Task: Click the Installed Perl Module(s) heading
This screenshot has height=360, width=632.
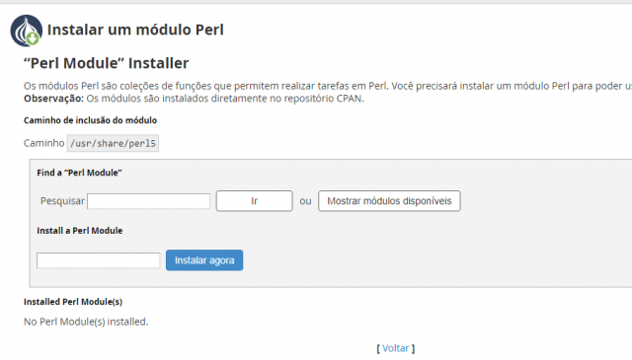Action: [x=73, y=302]
